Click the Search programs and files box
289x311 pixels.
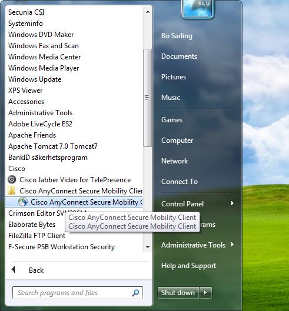click(x=78, y=293)
